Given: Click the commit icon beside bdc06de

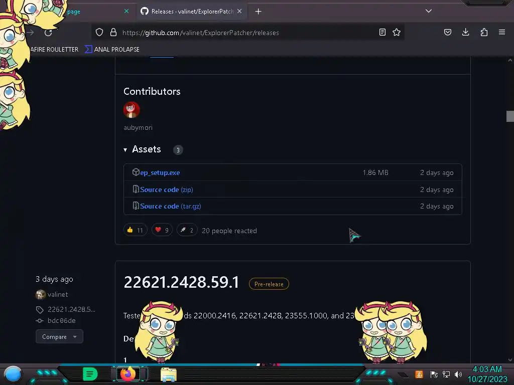Looking at the screenshot, I should click(x=40, y=321).
